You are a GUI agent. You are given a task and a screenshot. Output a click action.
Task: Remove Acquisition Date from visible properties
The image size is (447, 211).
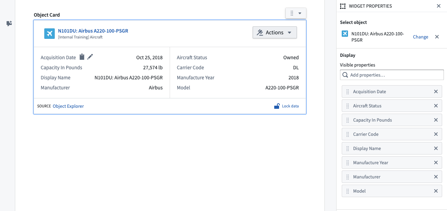click(x=436, y=91)
